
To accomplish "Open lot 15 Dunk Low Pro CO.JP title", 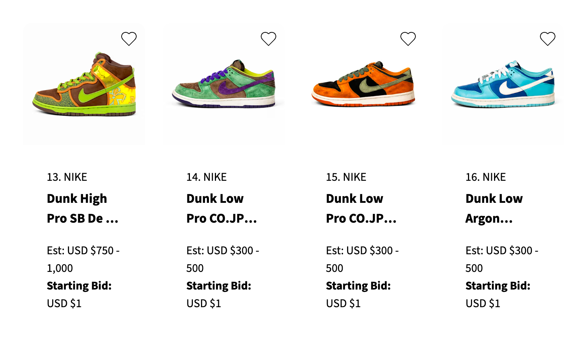I will pyautogui.click(x=361, y=208).
